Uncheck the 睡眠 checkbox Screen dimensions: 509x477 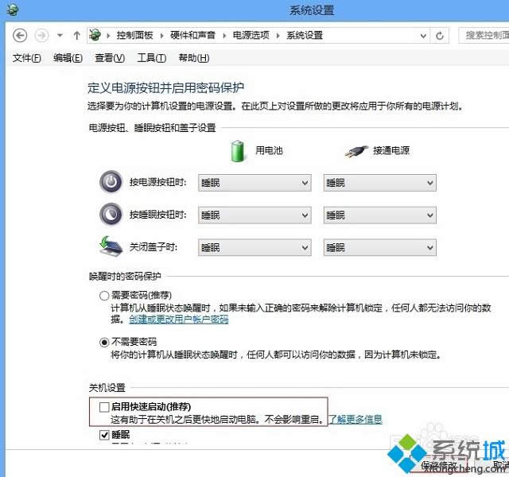104,435
